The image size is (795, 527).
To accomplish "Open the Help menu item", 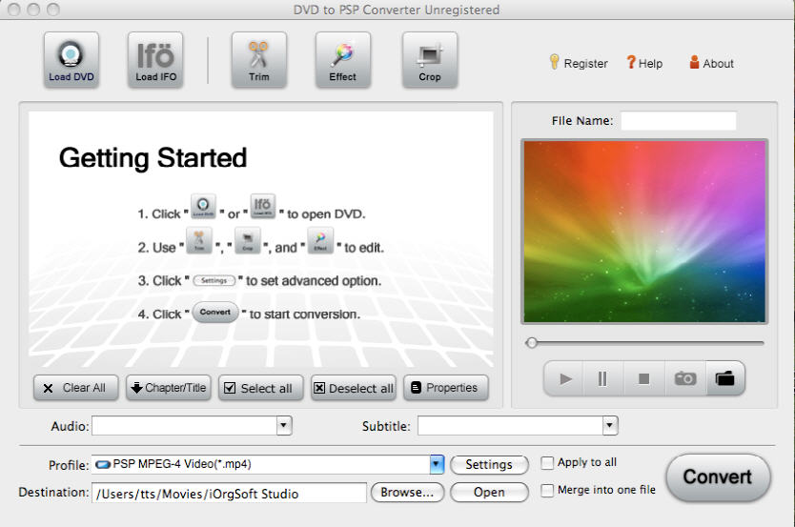I will [644, 64].
